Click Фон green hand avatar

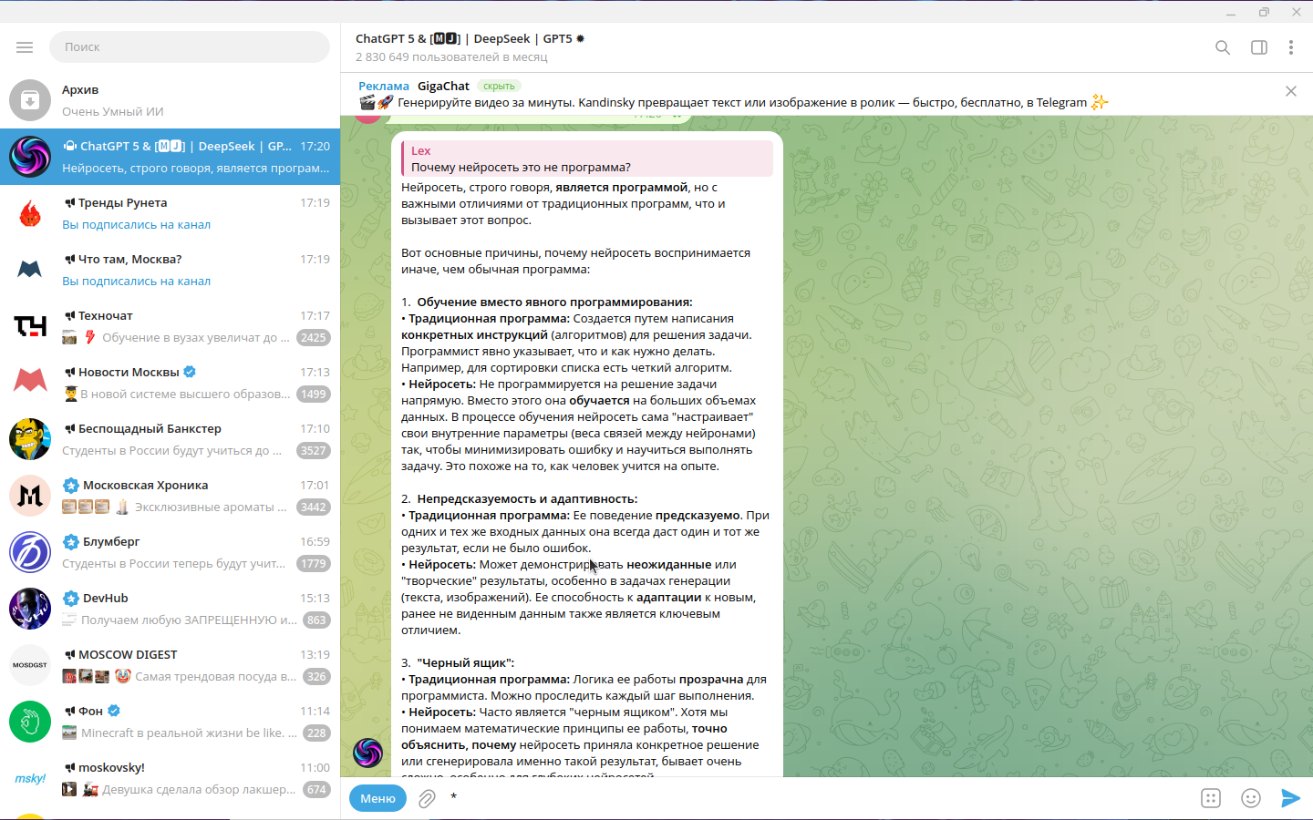[x=30, y=722]
